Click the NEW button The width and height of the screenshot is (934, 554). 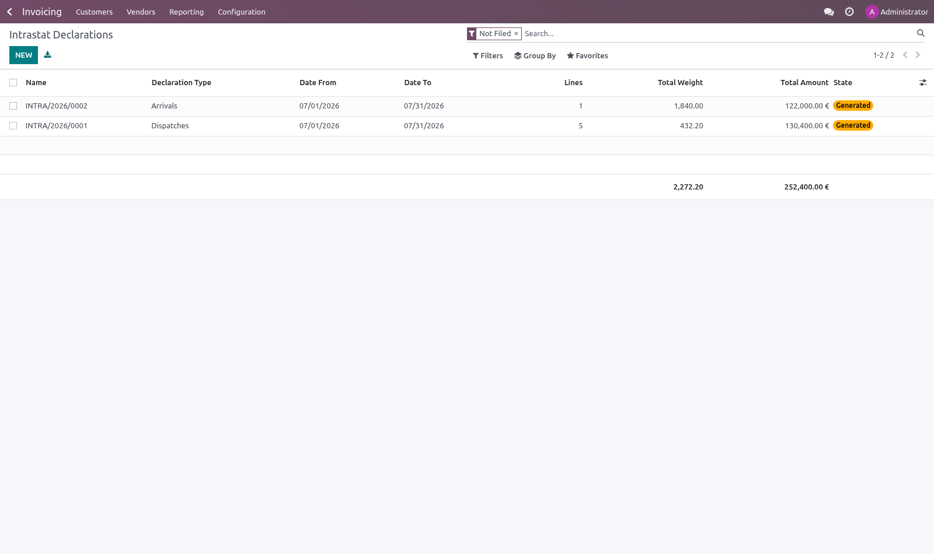(x=23, y=55)
